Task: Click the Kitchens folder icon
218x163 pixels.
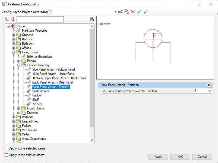Action: click(18, 35)
